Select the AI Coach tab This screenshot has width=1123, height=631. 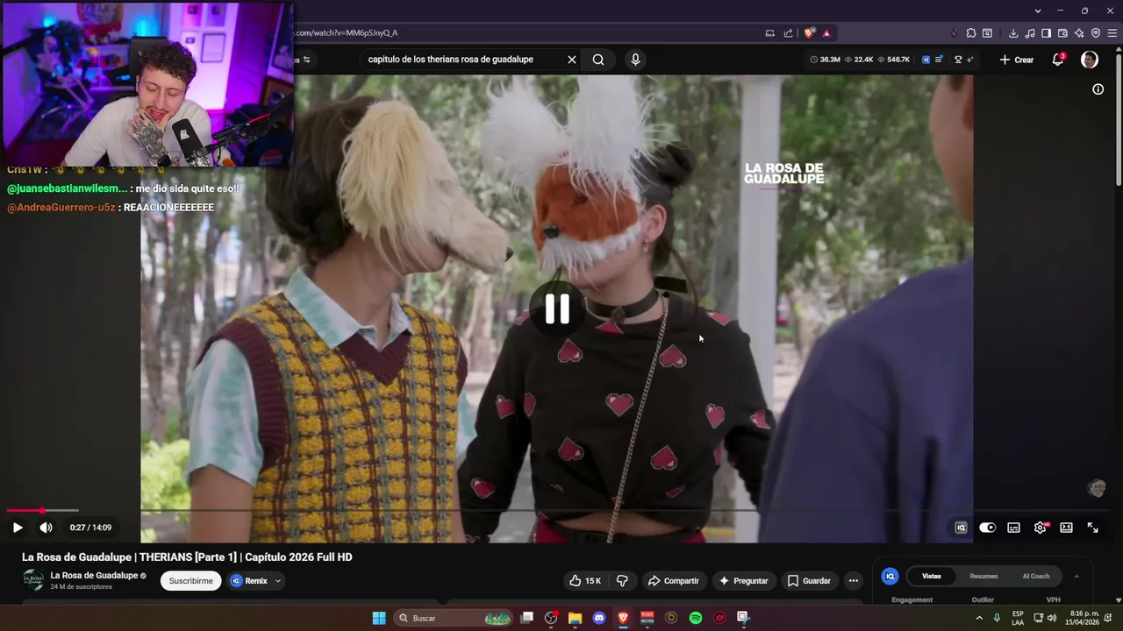pos(1035,576)
